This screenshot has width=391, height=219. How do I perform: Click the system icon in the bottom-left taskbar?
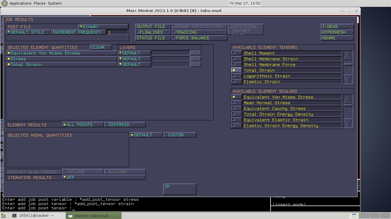click(3, 216)
